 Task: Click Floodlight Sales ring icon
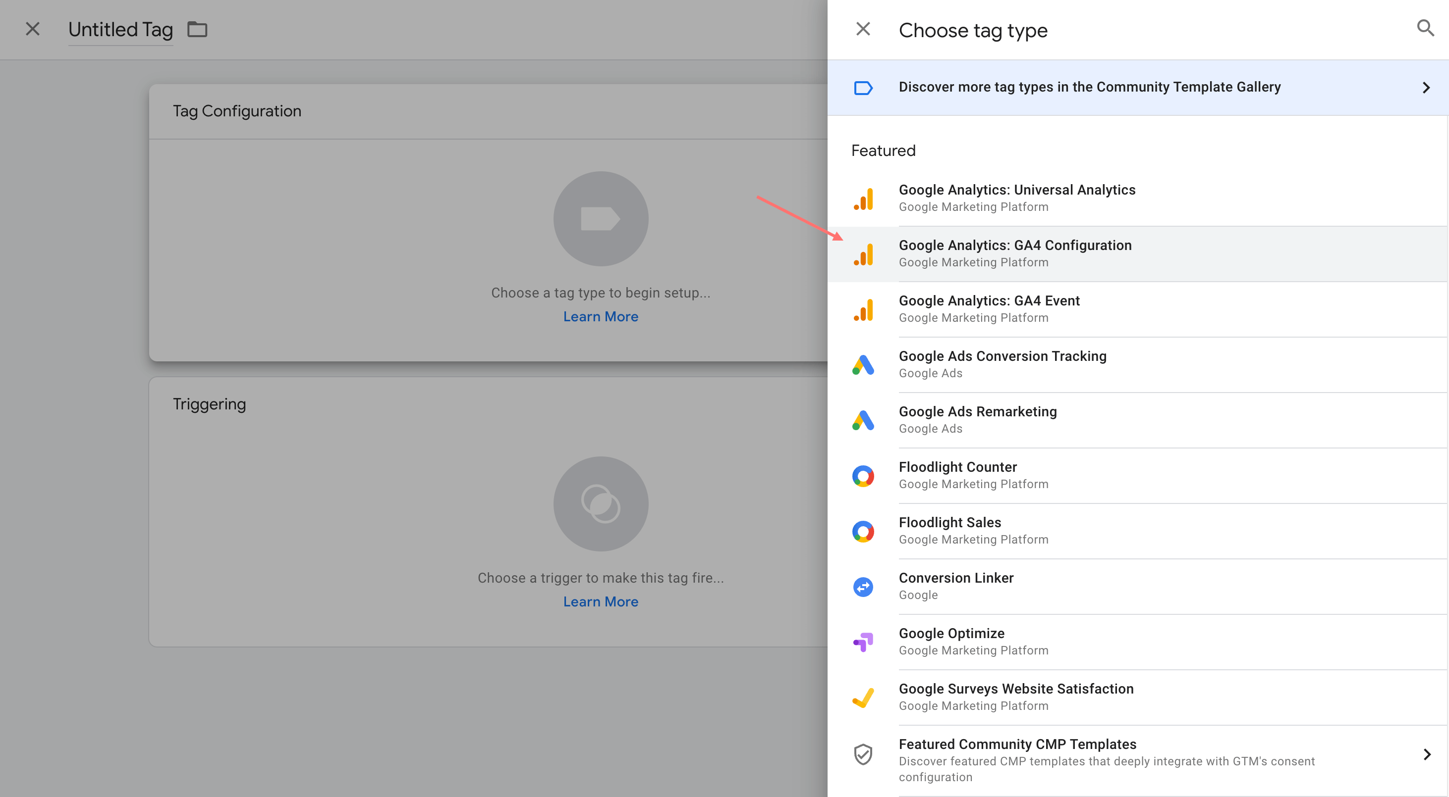(863, 531)
